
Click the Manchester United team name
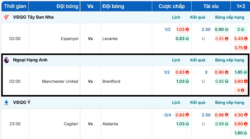click(x=60, y=82)
